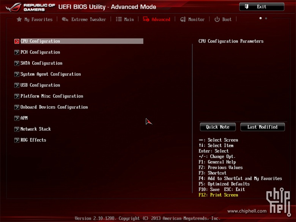Expand the Network Stack arrow
The height and width of the screenshot is (222, 296).
pos(17,129)
